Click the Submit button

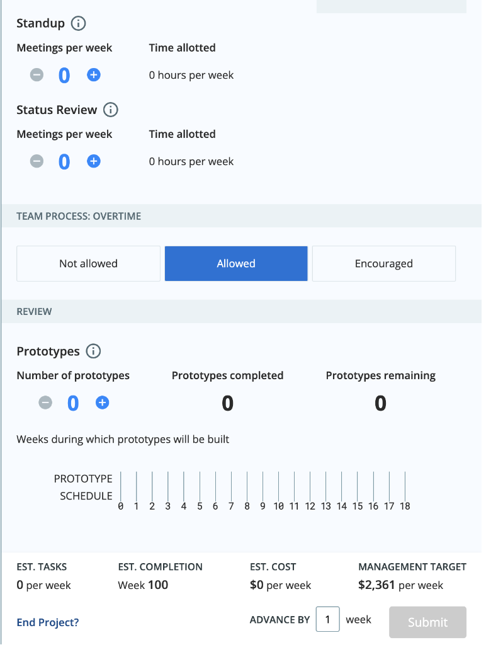[427, 622]
